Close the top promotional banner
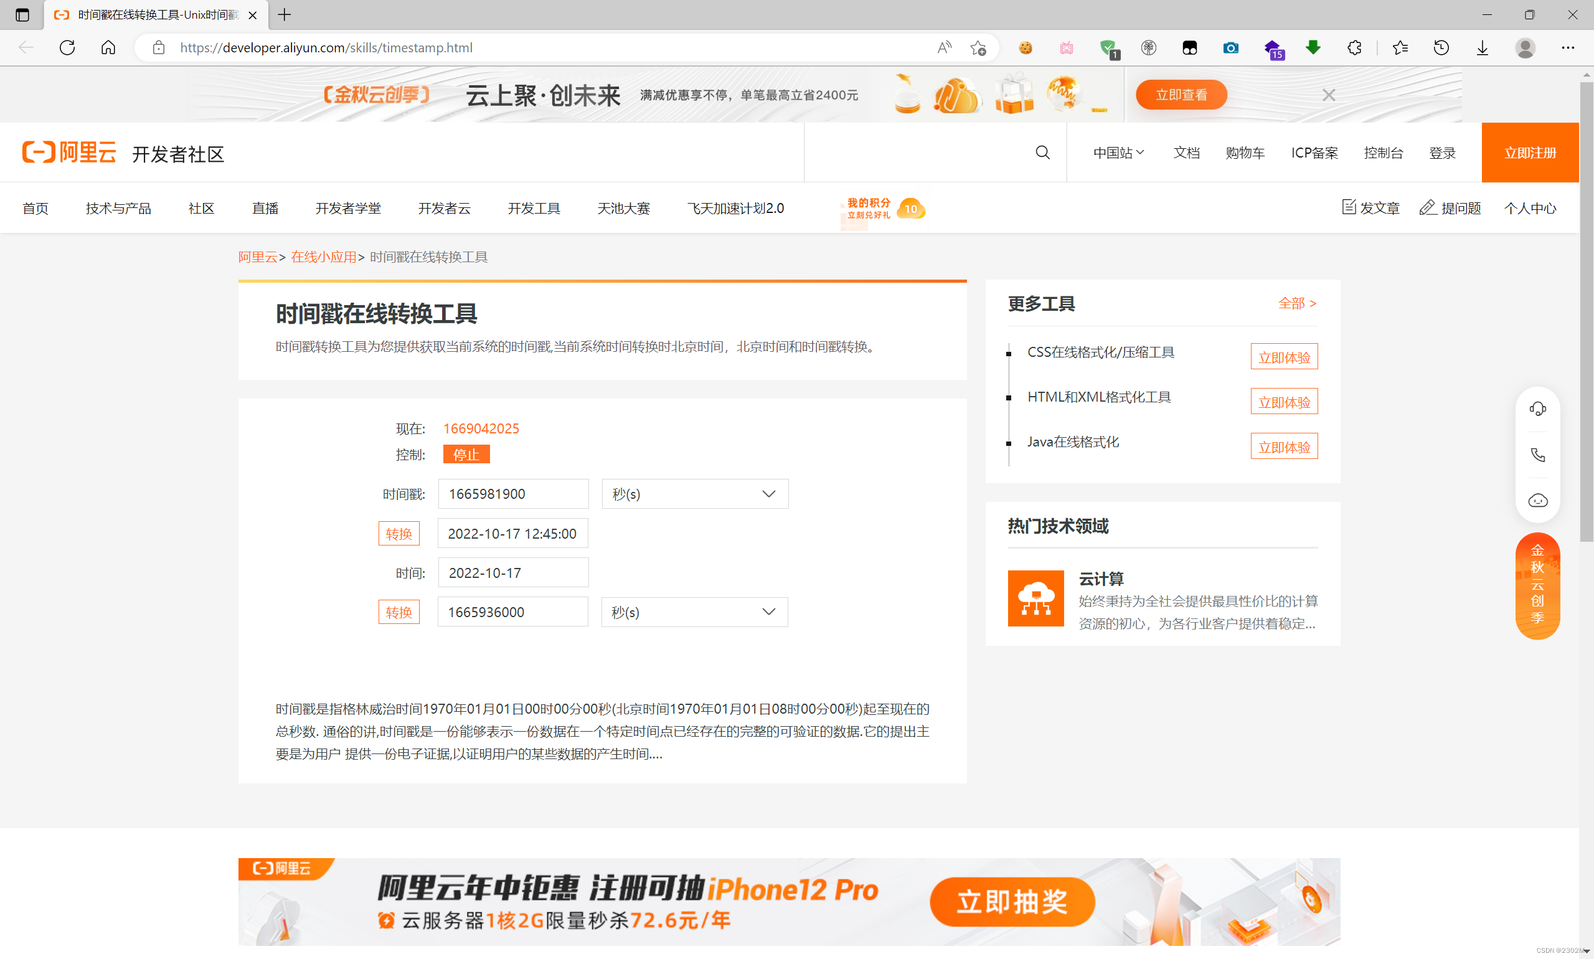The image size is (1594, 959). (1329, 96)
